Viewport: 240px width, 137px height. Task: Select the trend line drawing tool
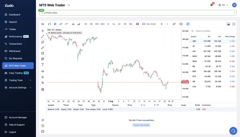click(43, 37)
